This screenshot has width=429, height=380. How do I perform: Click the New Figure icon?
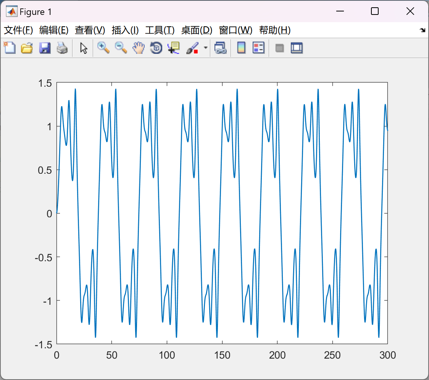[10, 48]
